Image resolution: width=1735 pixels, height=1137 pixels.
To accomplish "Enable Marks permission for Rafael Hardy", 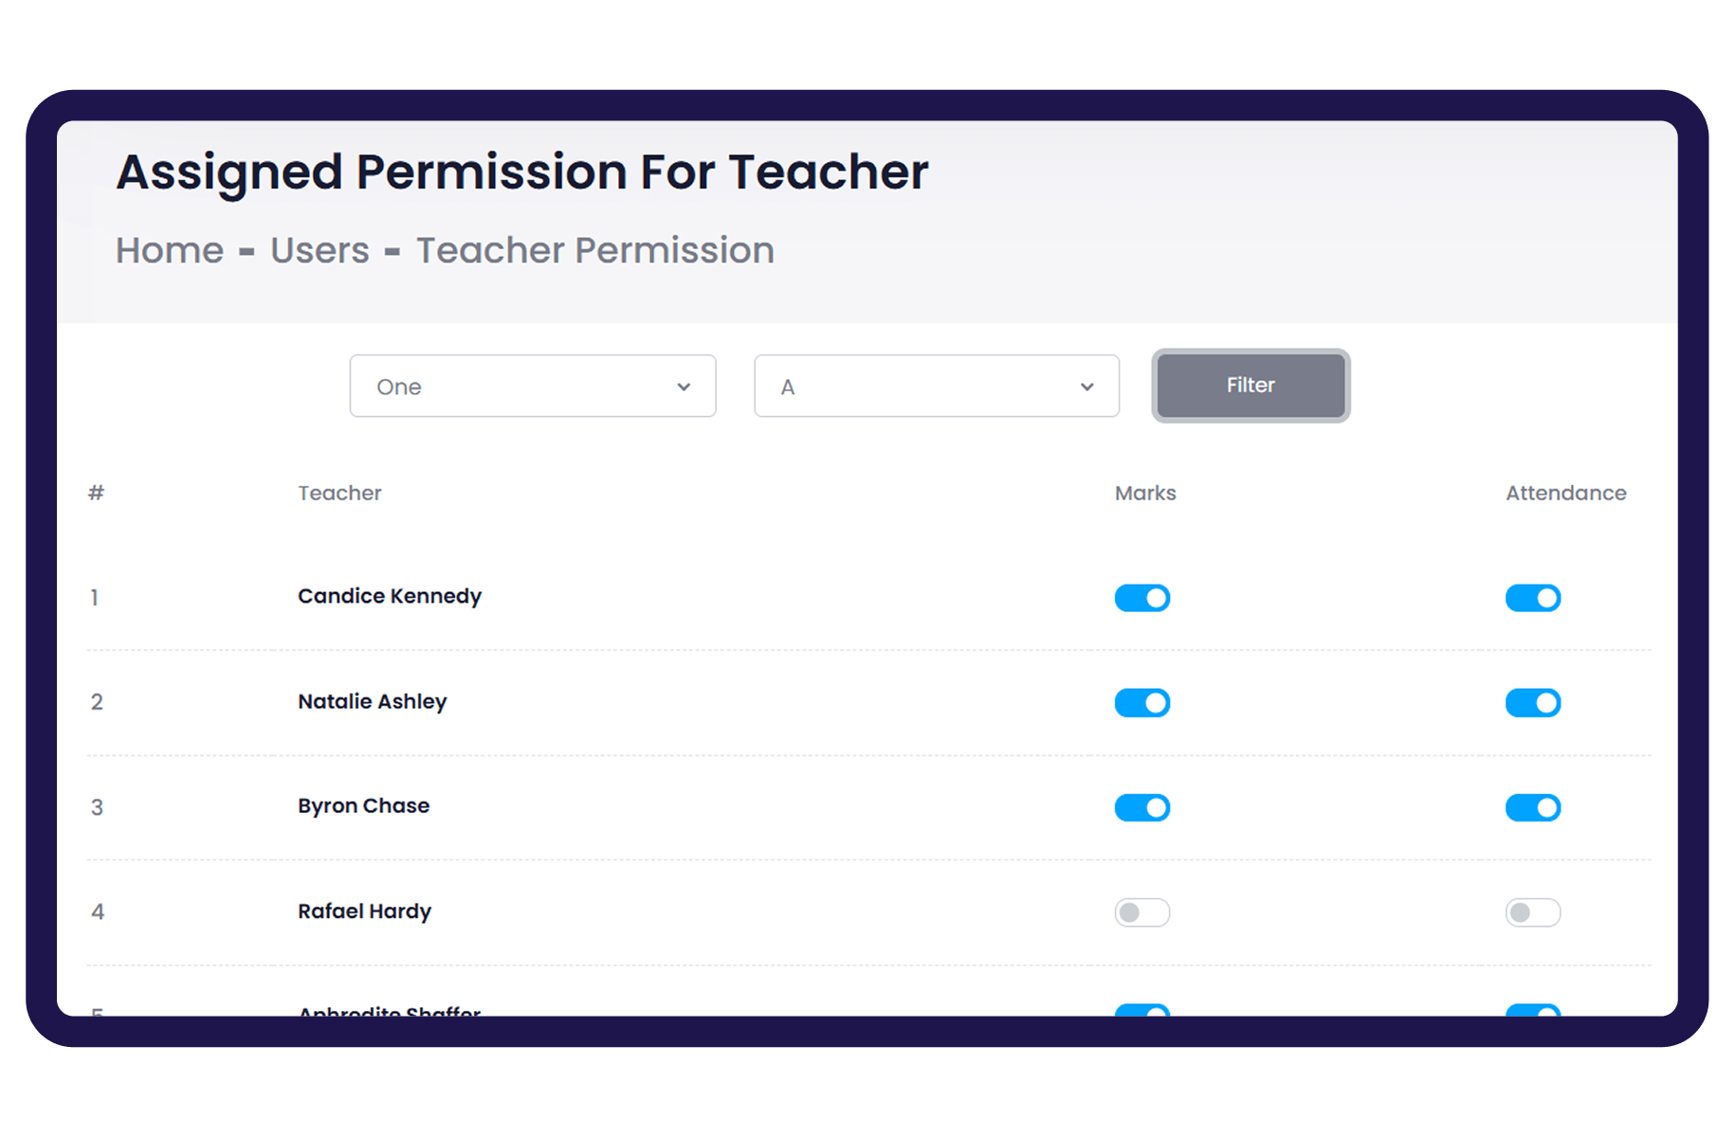I will (1141, 912).
